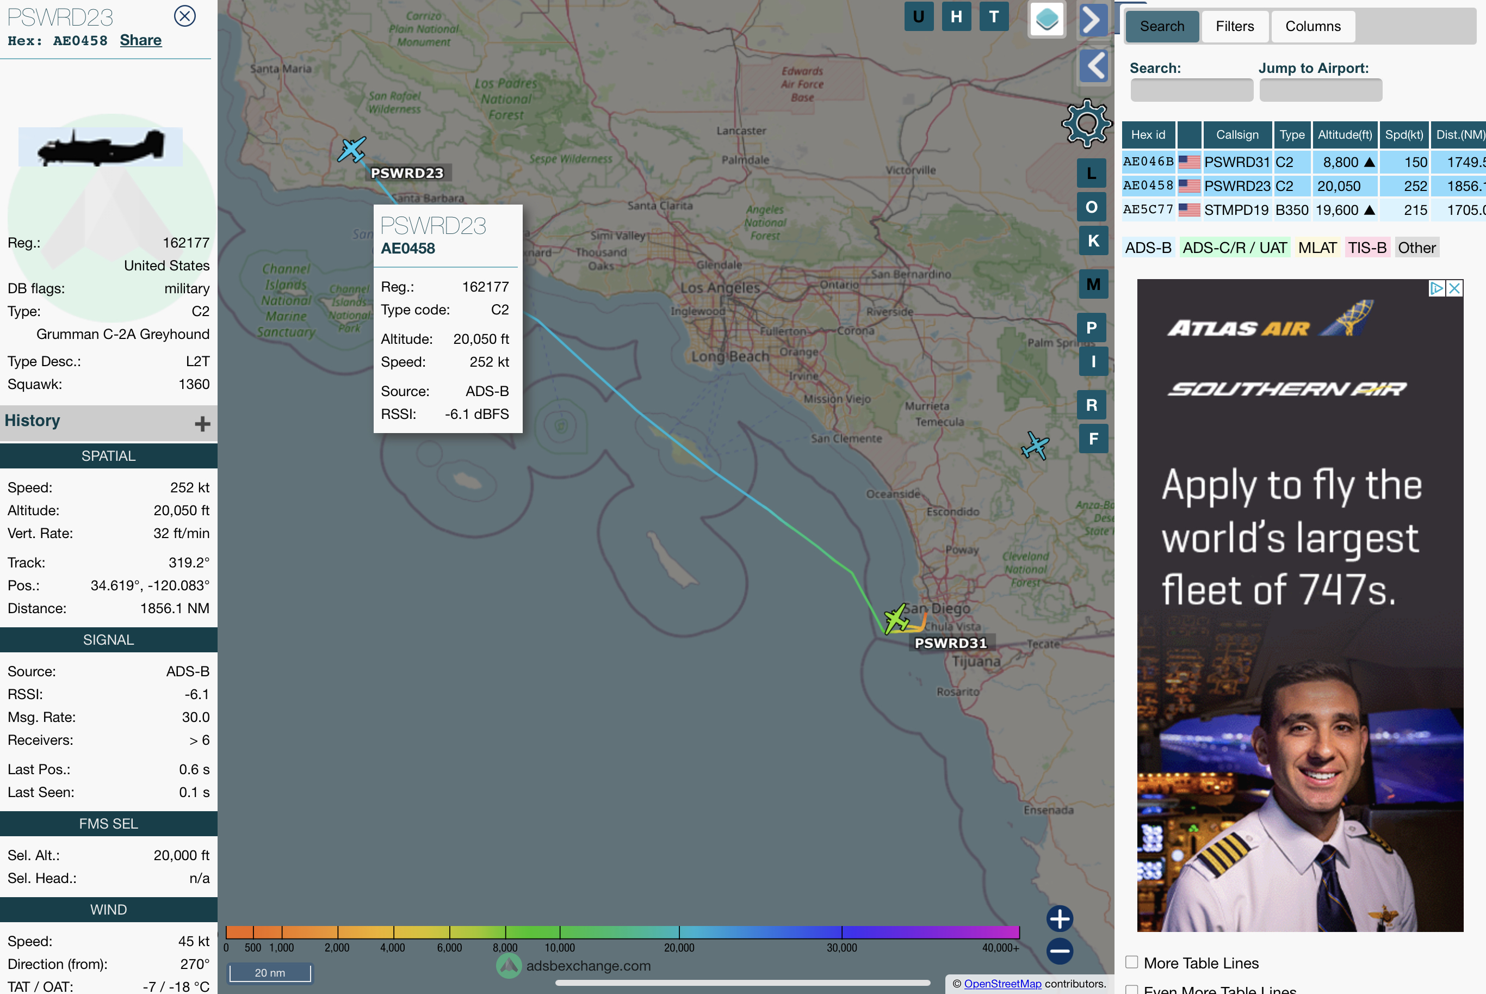Toggle the P map option button
The image size is (1486, 994).
tap(1091, 328)
